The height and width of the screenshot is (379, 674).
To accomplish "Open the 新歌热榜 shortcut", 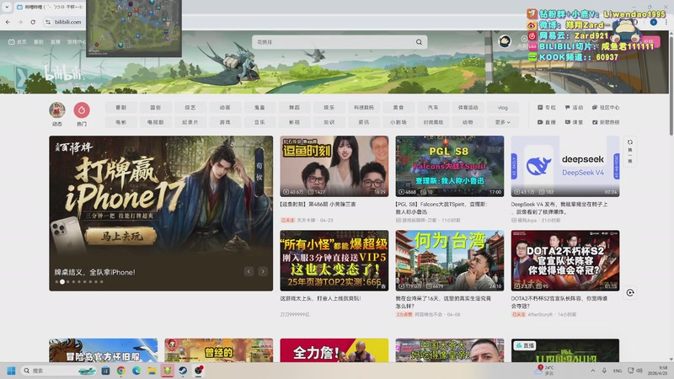I will click(606, 122).
